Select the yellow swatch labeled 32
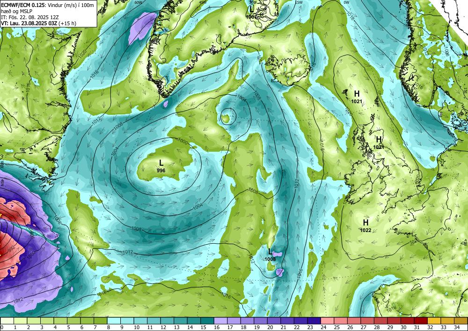The width and height of the screenshot is (468, 331). tap(434, 321)
